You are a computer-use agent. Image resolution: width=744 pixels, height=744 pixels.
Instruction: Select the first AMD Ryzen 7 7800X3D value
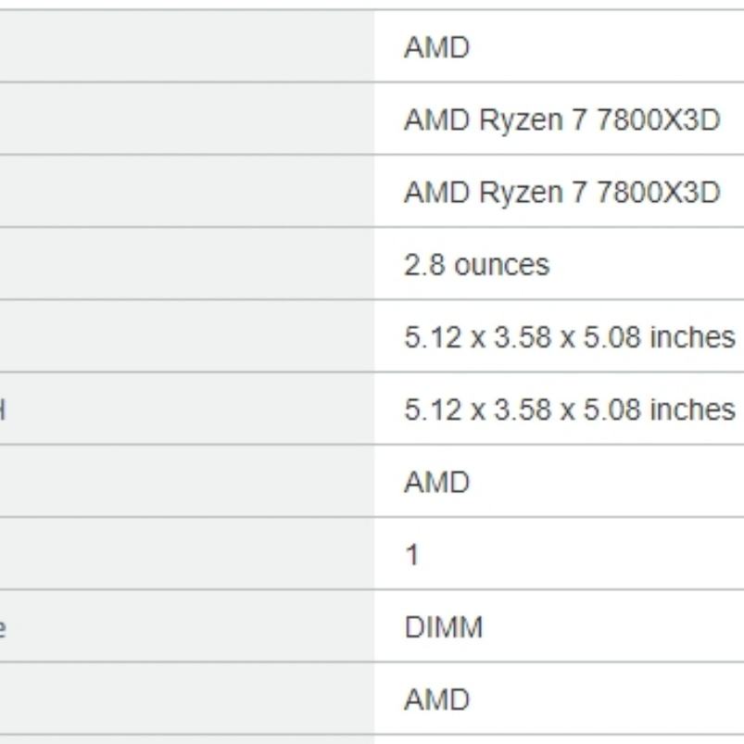click(x=561, y=120)
